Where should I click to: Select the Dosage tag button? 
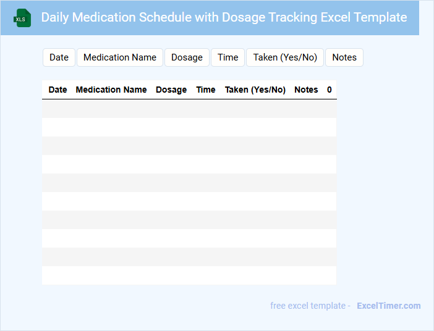tap(187, 57)
